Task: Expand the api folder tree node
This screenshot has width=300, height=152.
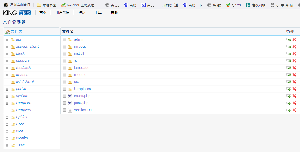Action: click(x=7, y=40)
